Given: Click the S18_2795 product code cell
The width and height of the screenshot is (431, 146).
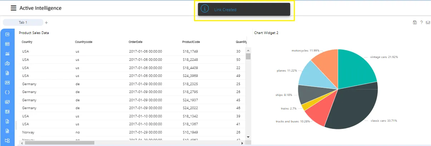Looking at the screenshot, I should point(190,92).
